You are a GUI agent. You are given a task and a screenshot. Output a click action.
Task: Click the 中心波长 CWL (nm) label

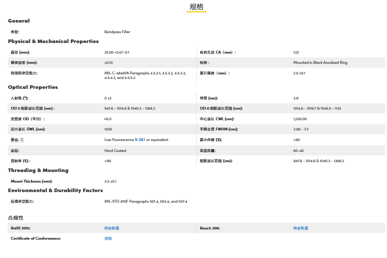217,119
